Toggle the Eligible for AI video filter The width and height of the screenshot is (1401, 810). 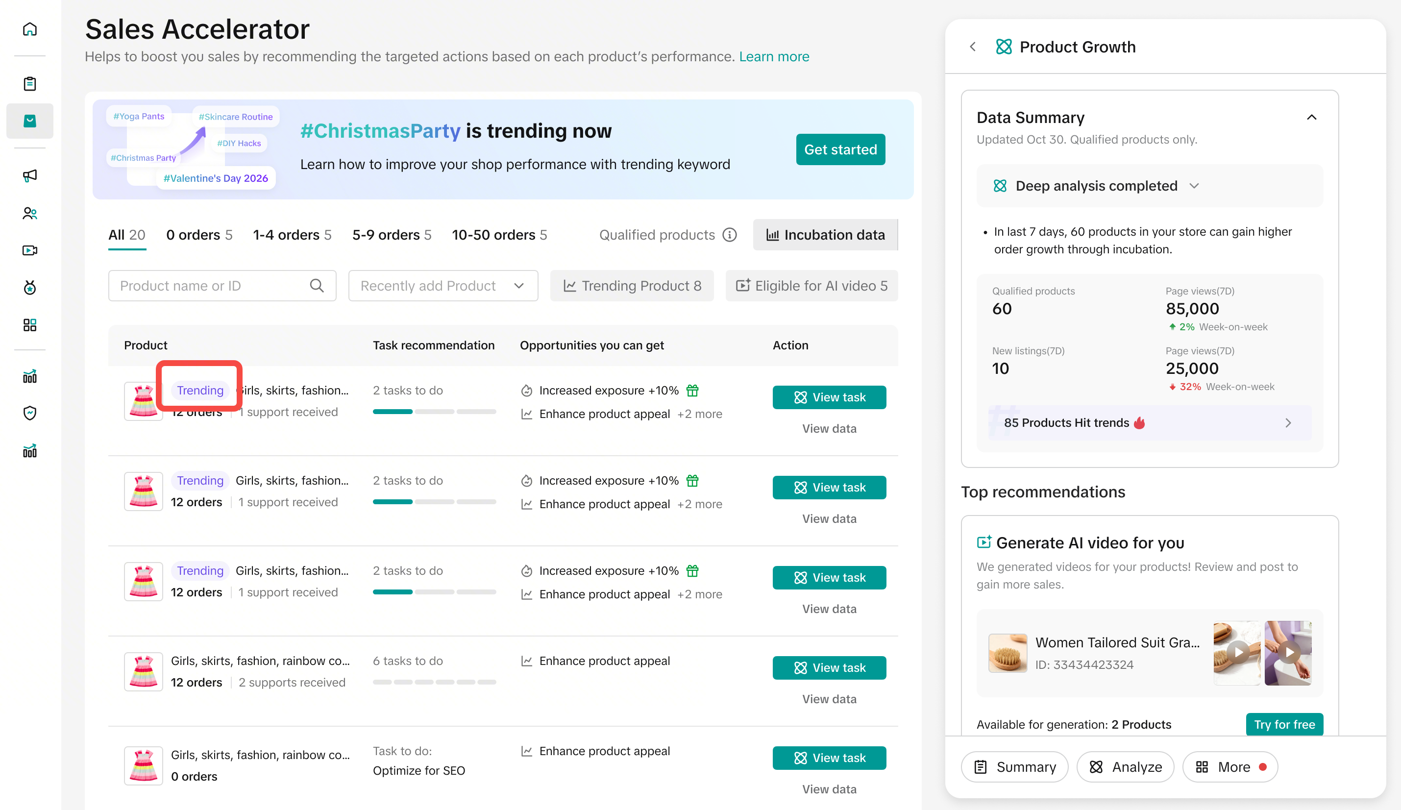pyautogui.click(x=811, y=286)
